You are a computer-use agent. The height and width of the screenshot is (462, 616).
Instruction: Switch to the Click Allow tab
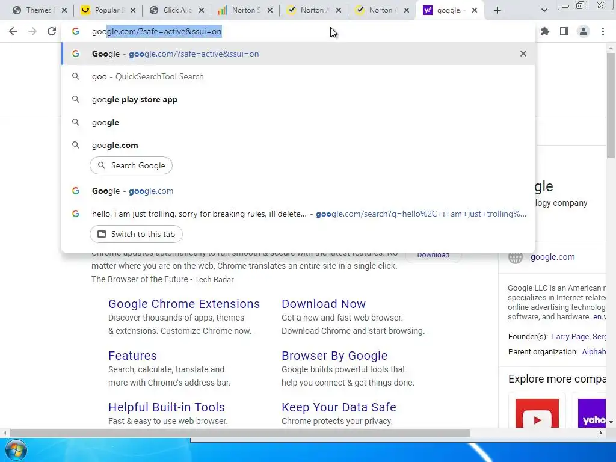point(171,10)
